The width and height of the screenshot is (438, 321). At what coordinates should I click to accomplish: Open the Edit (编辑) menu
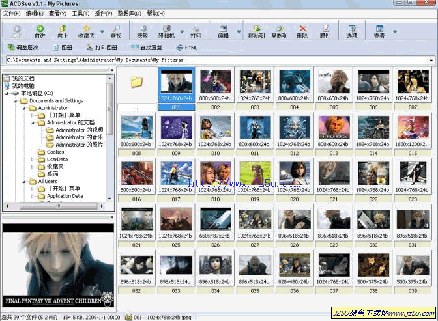pos(35,13)
